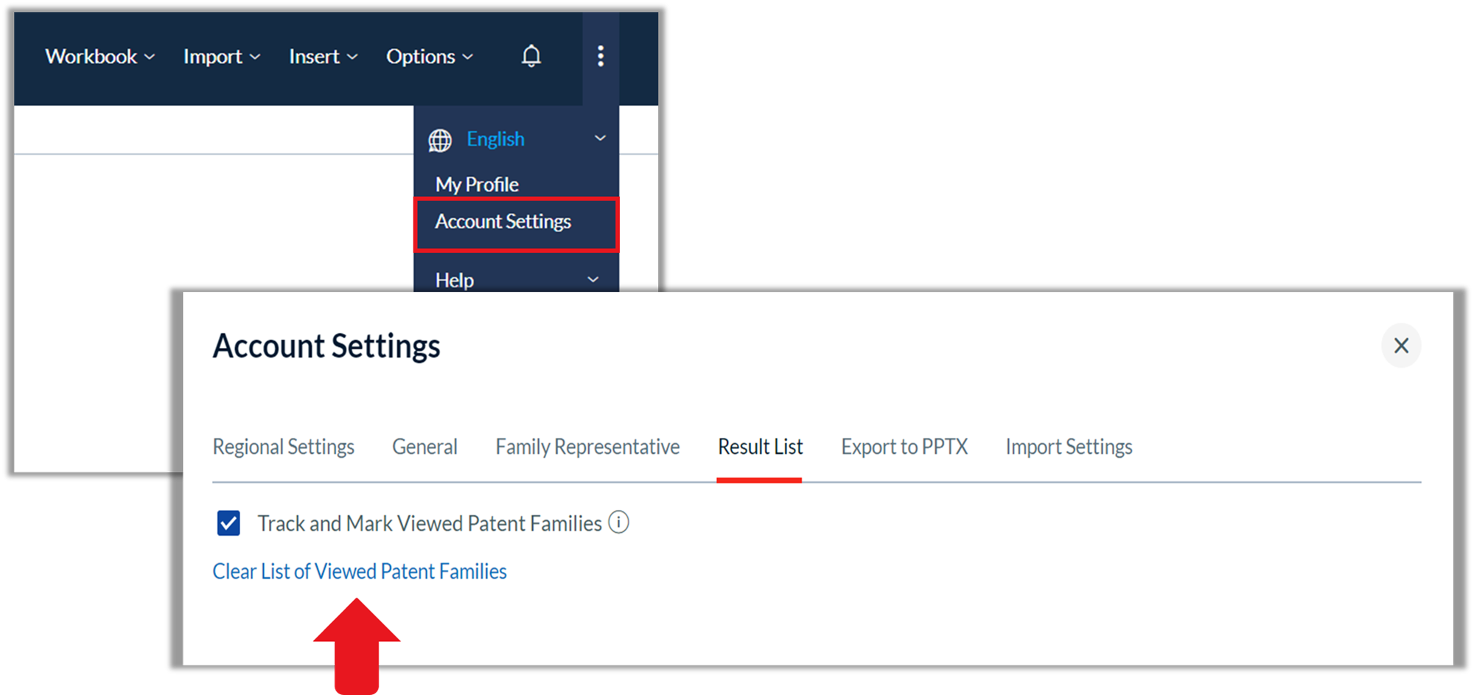
Task: Click the globe language icon
Action: [440, 139]
